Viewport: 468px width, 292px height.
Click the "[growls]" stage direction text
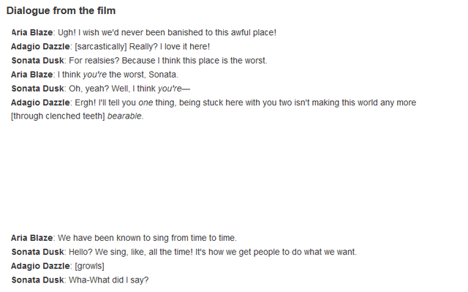tap(89, 266)
